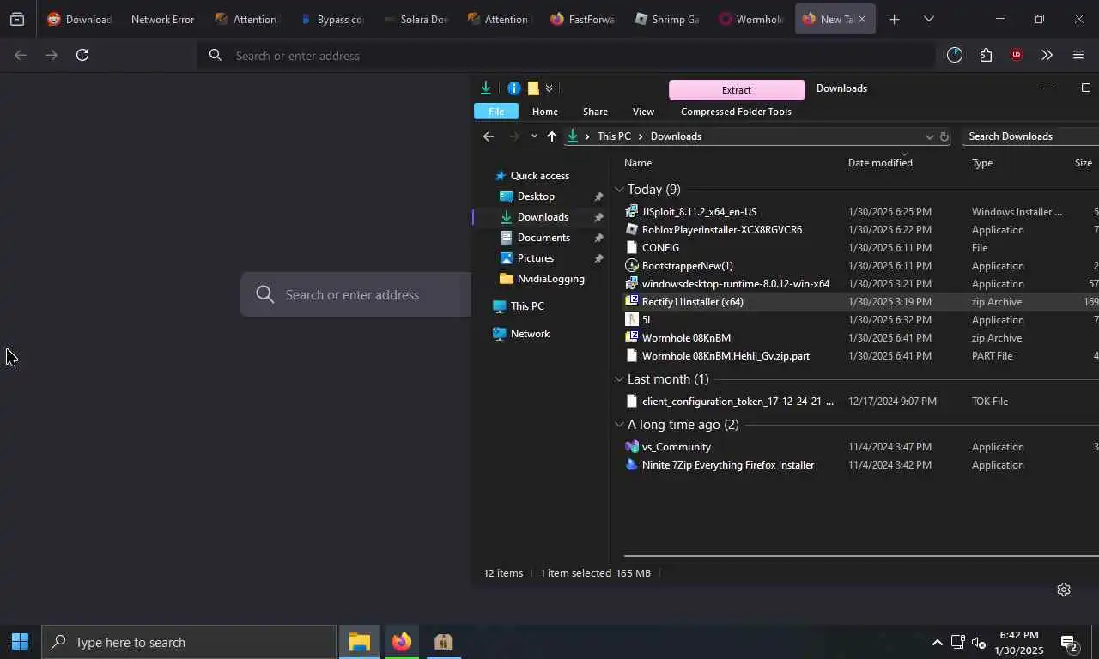This screenshot has height=659, width=1099.
Task: Click New folder icon in Explorer title bar
Action: [533, 88]
